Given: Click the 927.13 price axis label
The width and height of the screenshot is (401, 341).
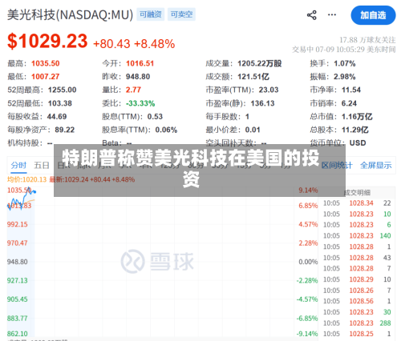Looking at the screenshot, I should pos(18,281).
